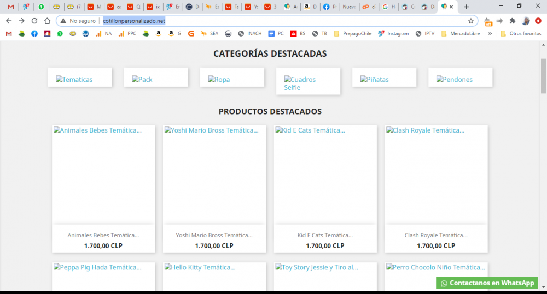
Task: Expand the 'Otros favoritos' bookmarks folder
Action: click(521, 34)
